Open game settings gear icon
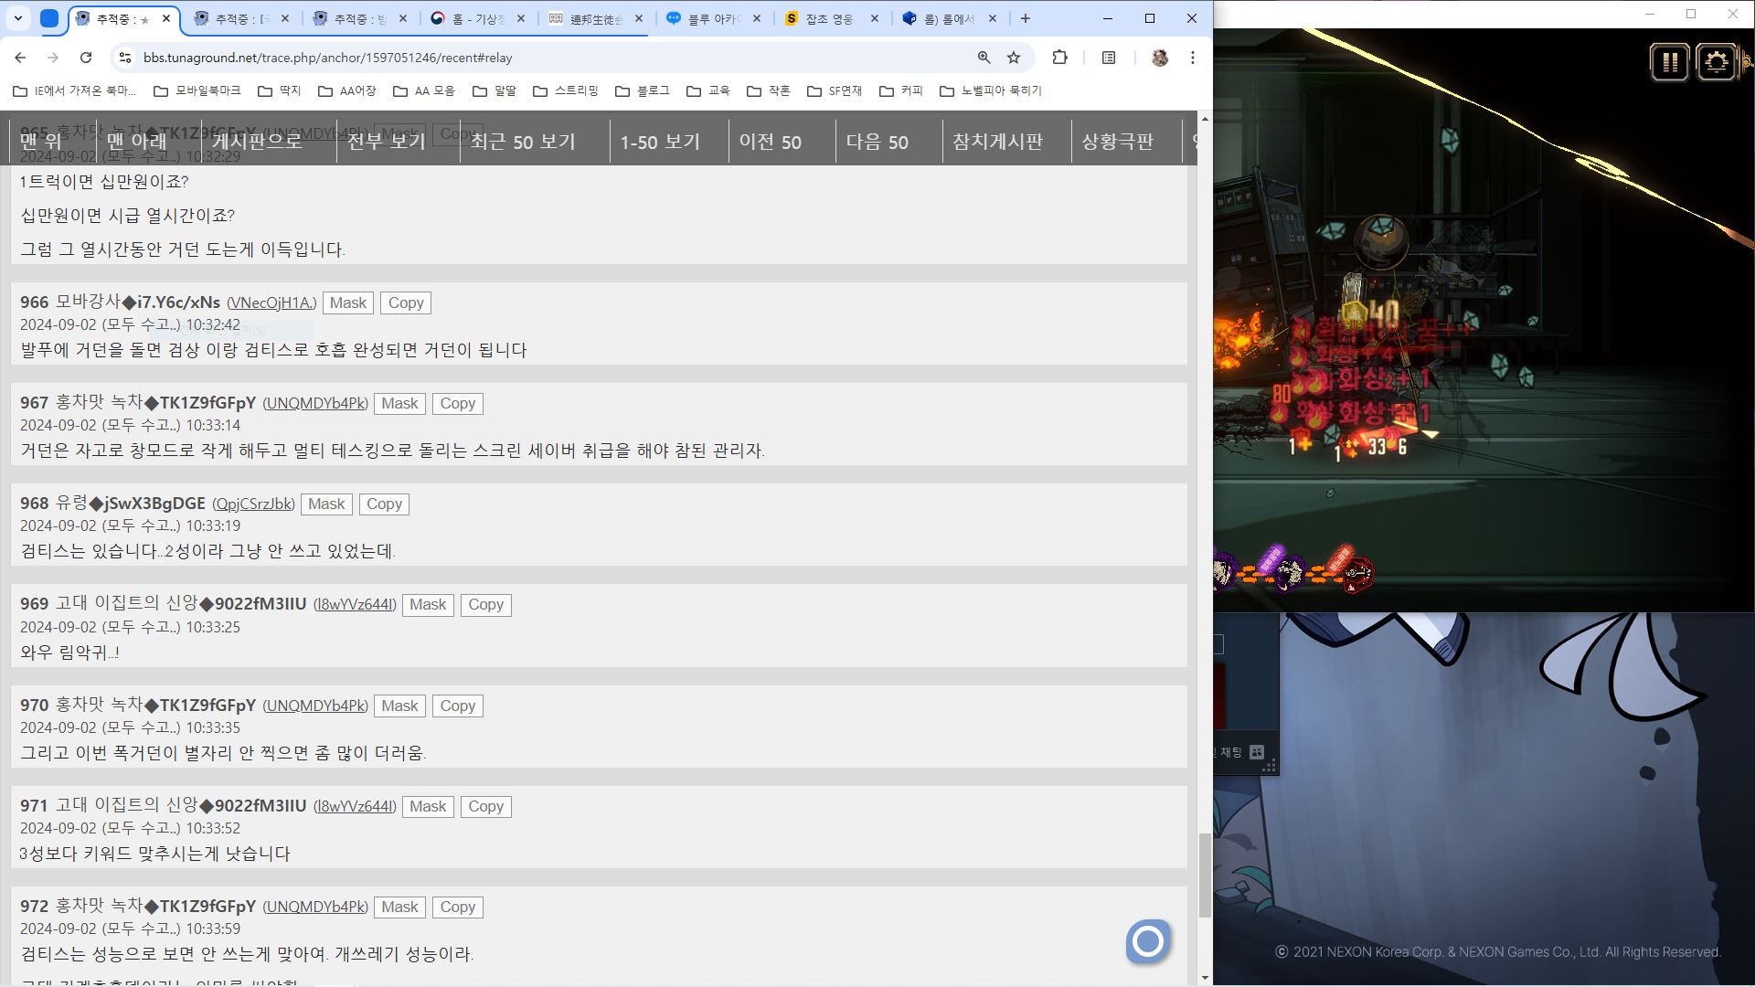This screenshot has width=1755, height=987. point(1716,63)
